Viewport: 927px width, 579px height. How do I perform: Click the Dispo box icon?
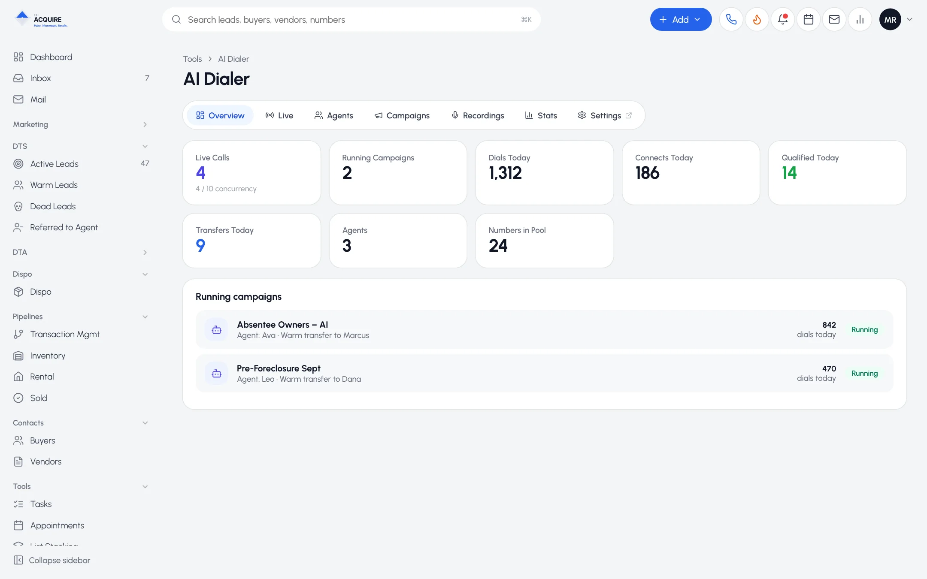(x=18, y=292)
